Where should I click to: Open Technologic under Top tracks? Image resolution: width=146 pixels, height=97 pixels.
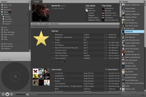point(109,18)
